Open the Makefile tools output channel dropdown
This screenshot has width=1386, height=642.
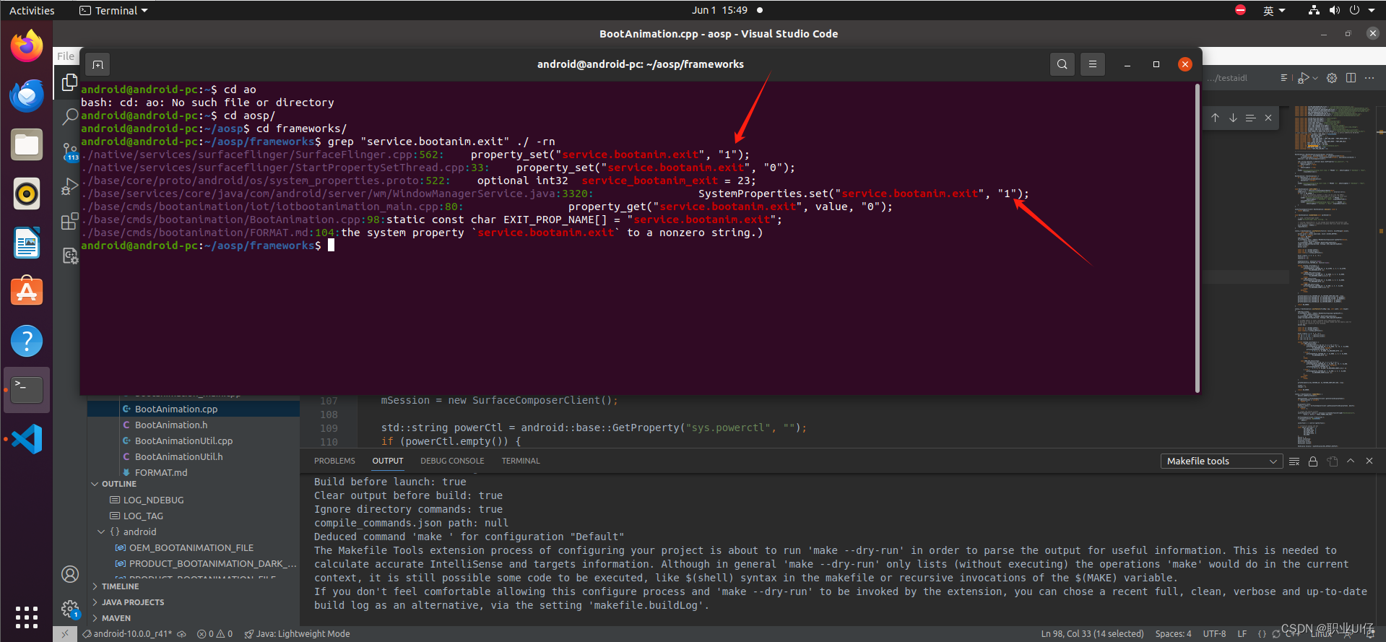pos(1221,461)
